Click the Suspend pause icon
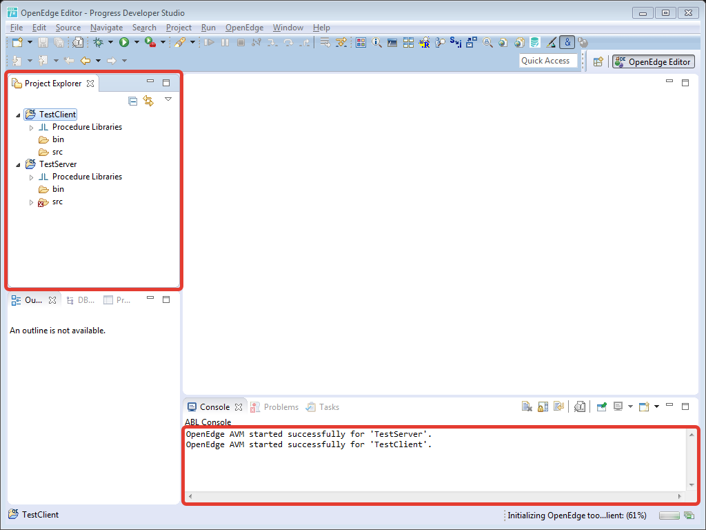Screen dimensions: 706x530 point(225,42)
